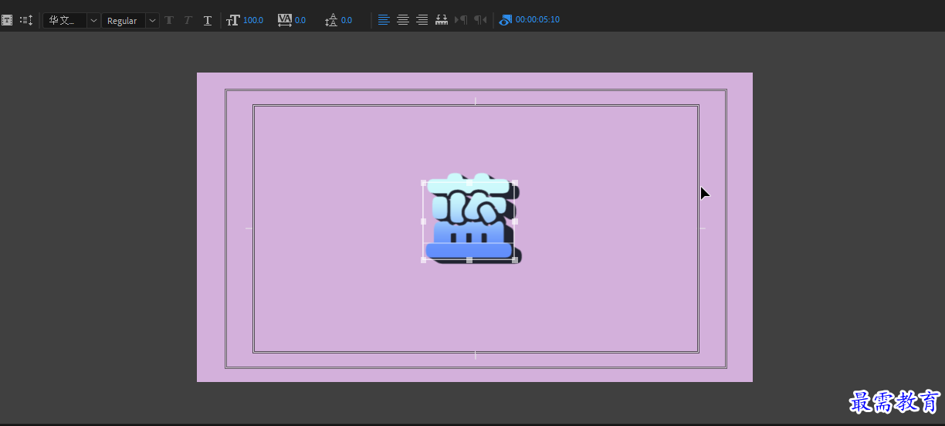Align text to the left
This screenshot has width=945, height=426.
point(384,20)
